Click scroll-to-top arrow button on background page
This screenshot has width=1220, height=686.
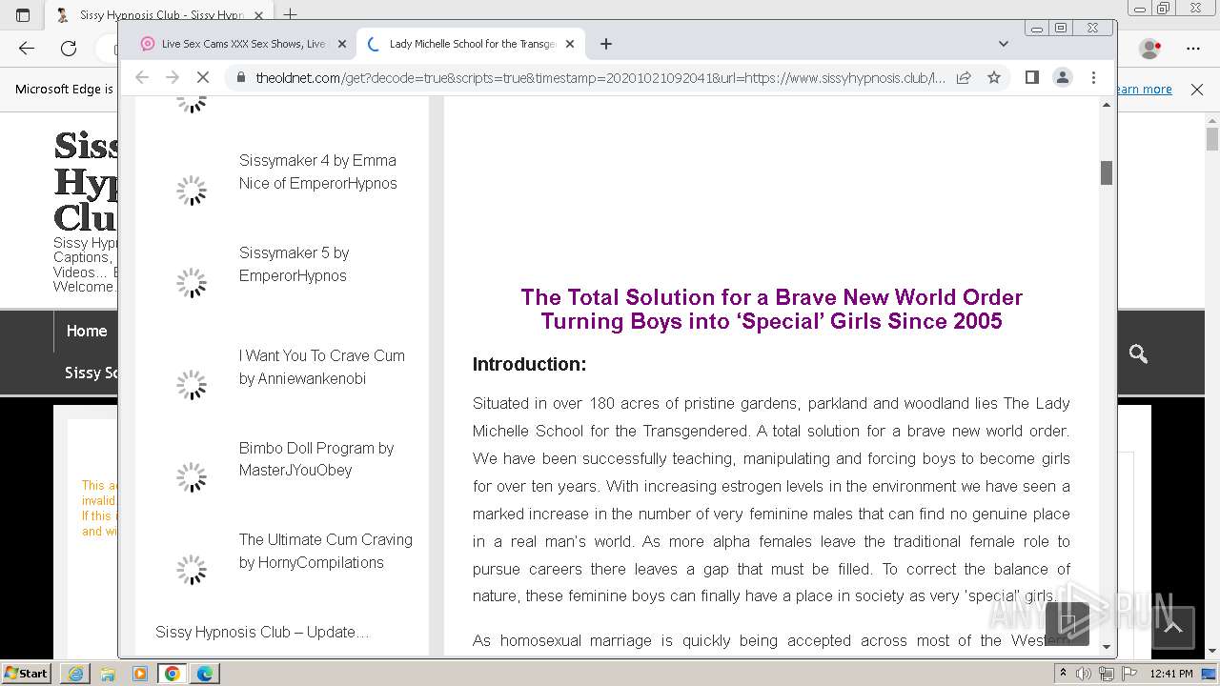1173,627
